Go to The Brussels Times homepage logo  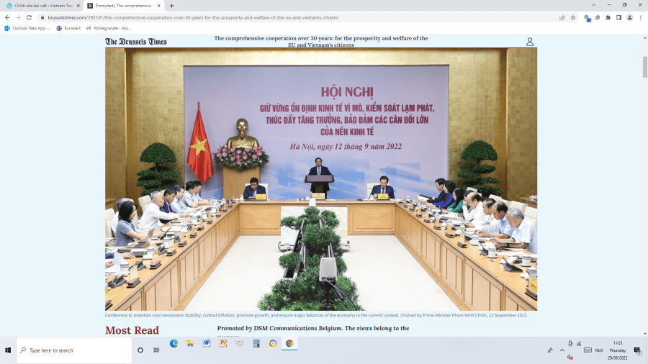(x=136, y=42)
